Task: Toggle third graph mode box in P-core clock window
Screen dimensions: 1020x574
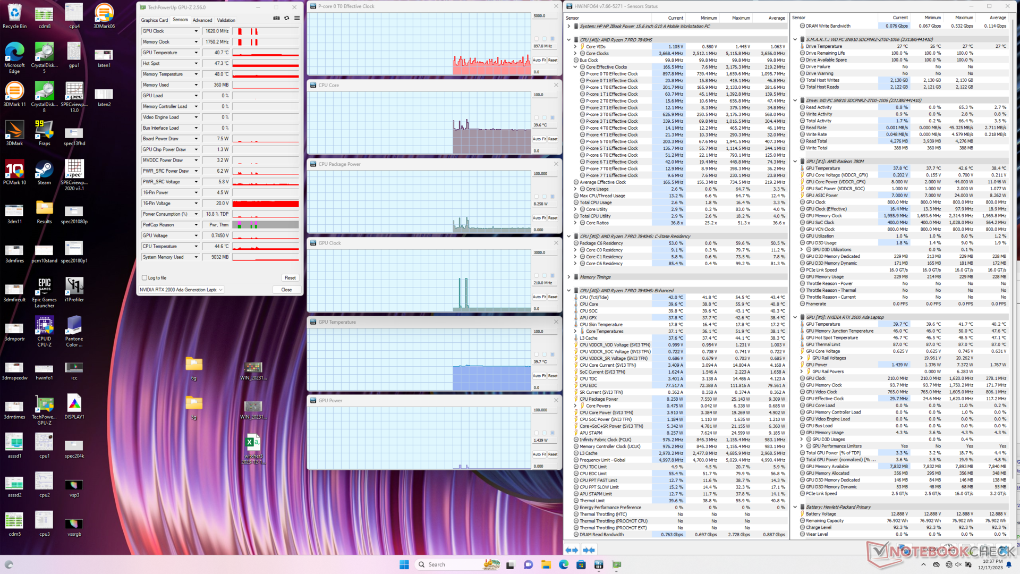Action: pyautogui.click(x=552, y=39)
